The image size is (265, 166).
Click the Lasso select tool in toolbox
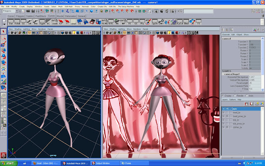(x=4, y=38)
